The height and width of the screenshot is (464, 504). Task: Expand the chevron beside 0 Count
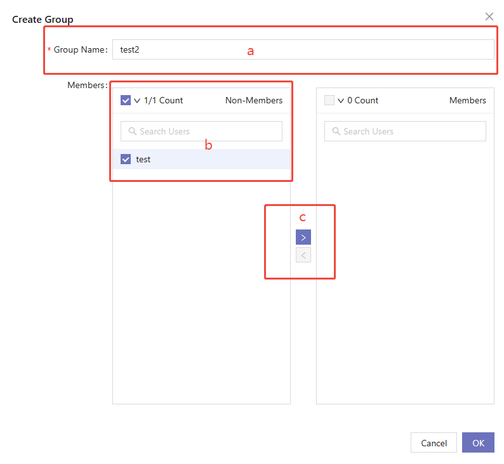click(x=341, y=100)
